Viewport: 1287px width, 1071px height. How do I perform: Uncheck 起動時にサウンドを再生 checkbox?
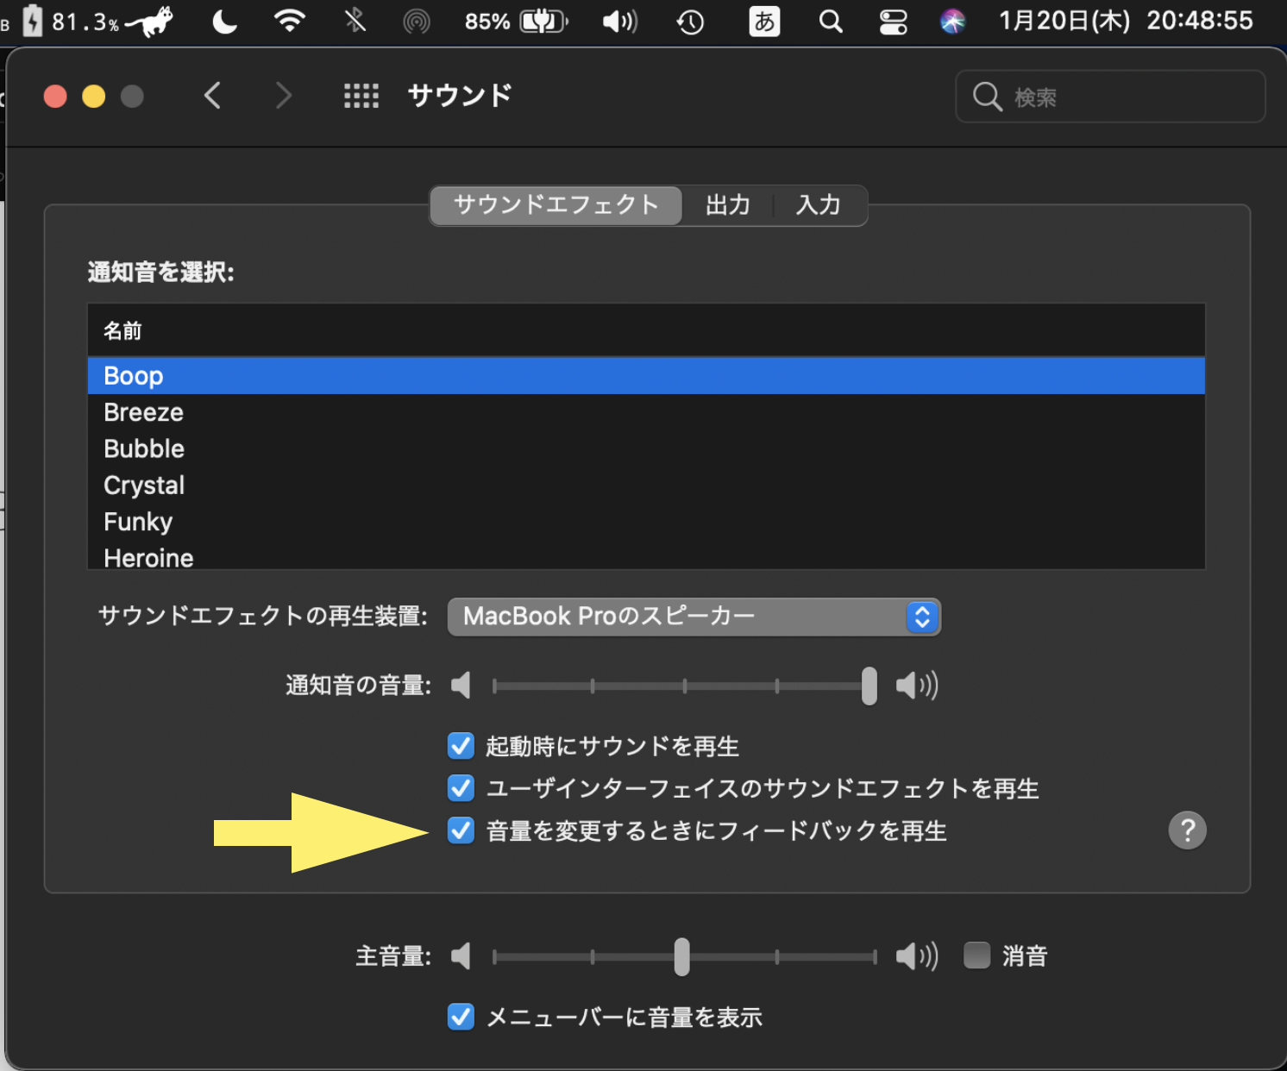[461, 746]
